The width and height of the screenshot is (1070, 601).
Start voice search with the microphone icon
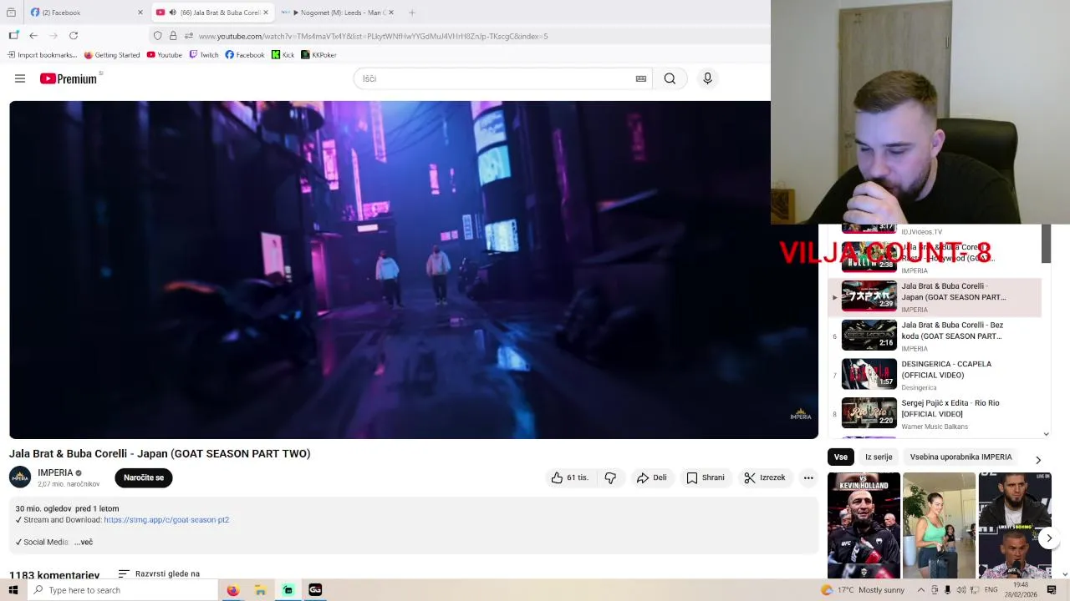tap(707, 78)
